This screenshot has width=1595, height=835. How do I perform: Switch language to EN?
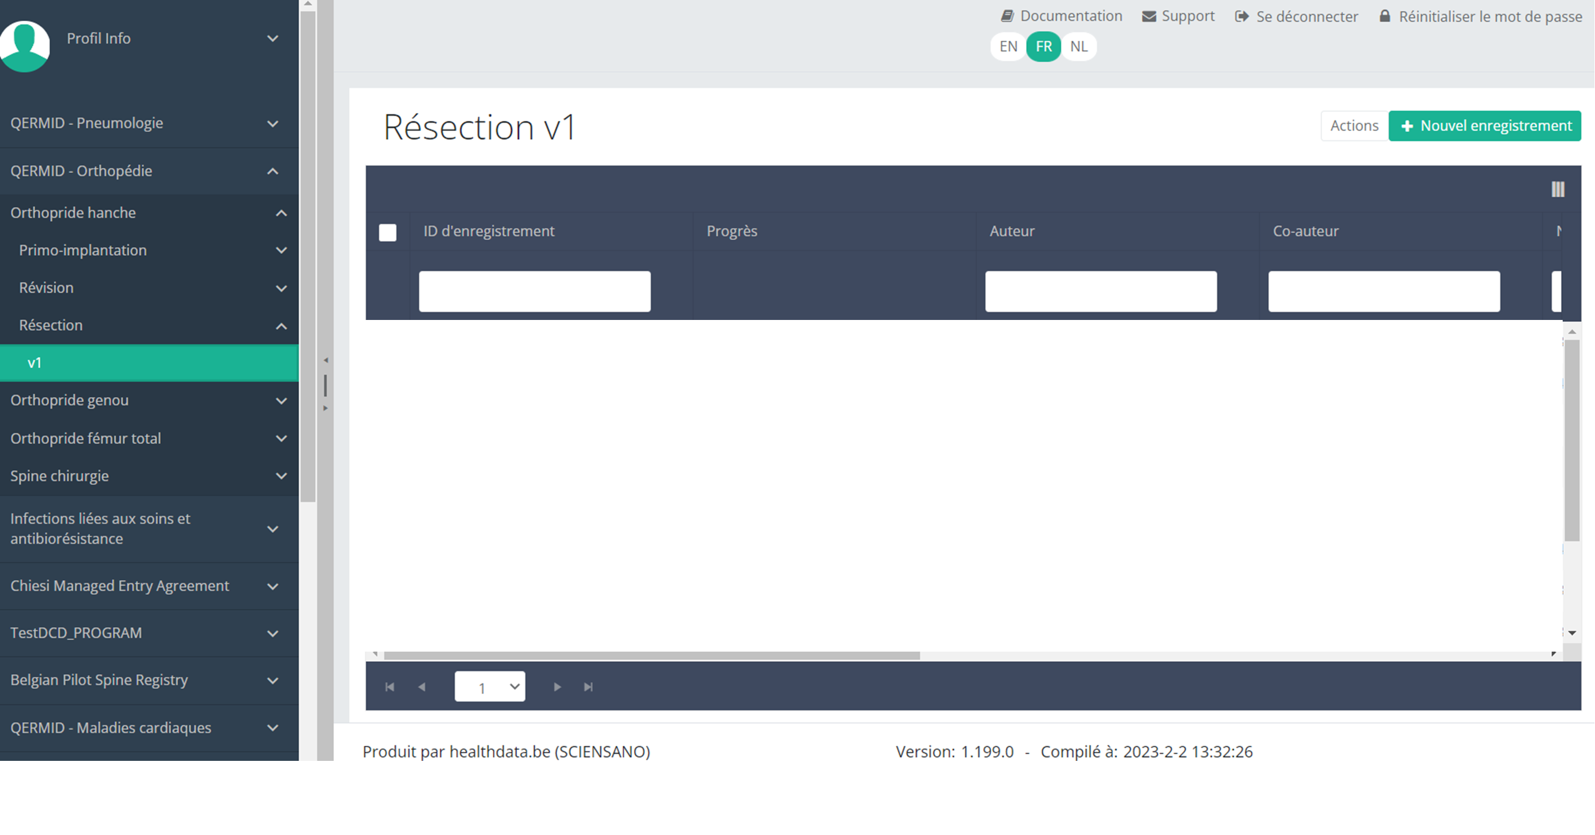click(1008, 46)
